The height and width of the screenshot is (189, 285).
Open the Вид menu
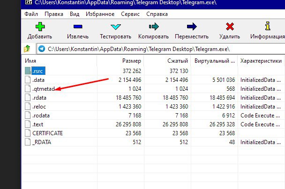tap(75, 14)
